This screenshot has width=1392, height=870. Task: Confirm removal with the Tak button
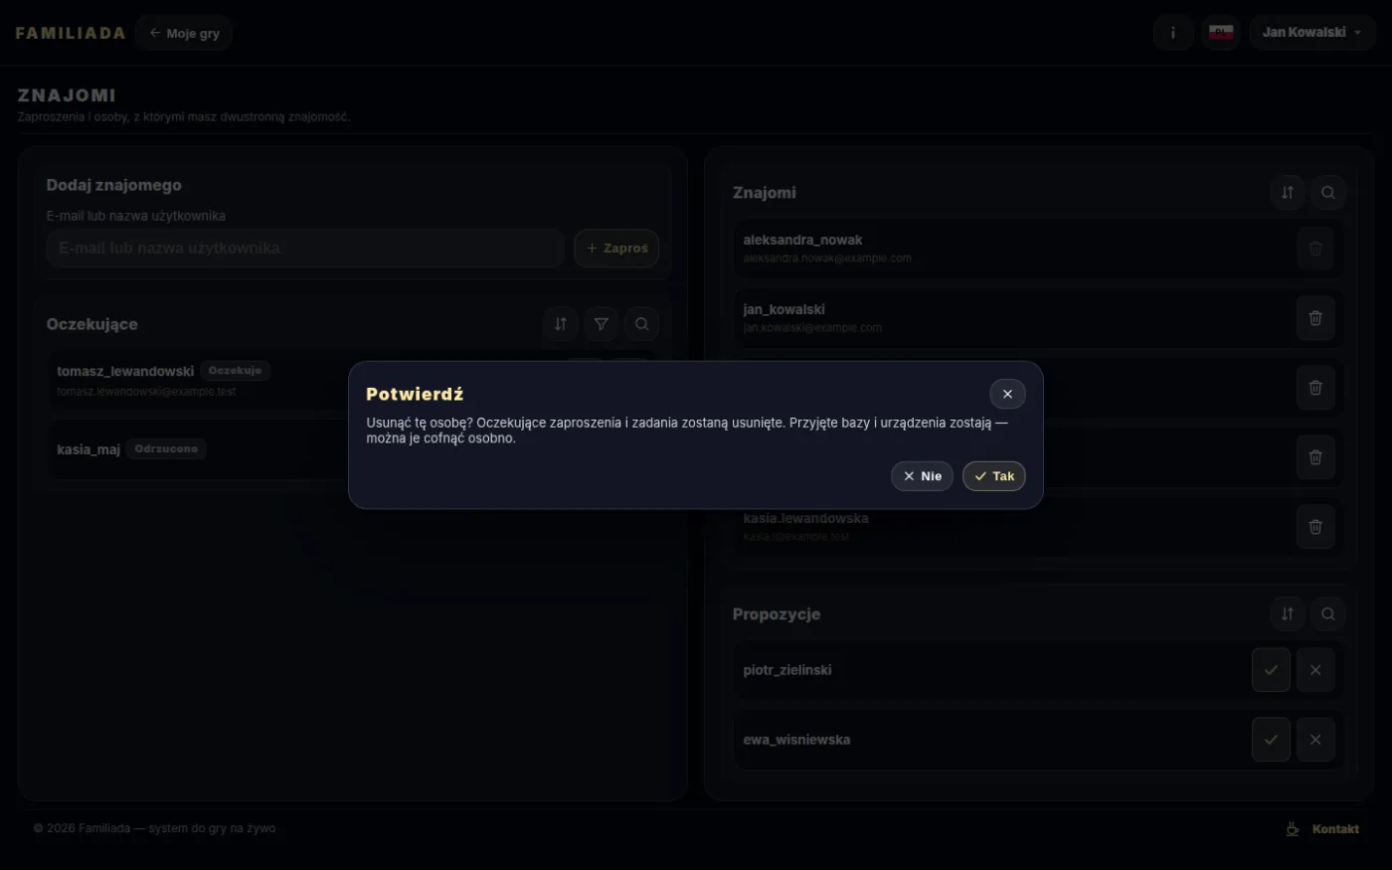coord(993,476)
